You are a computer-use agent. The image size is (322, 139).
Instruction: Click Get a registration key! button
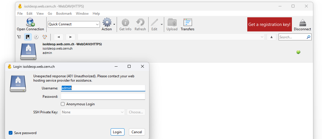269,25
